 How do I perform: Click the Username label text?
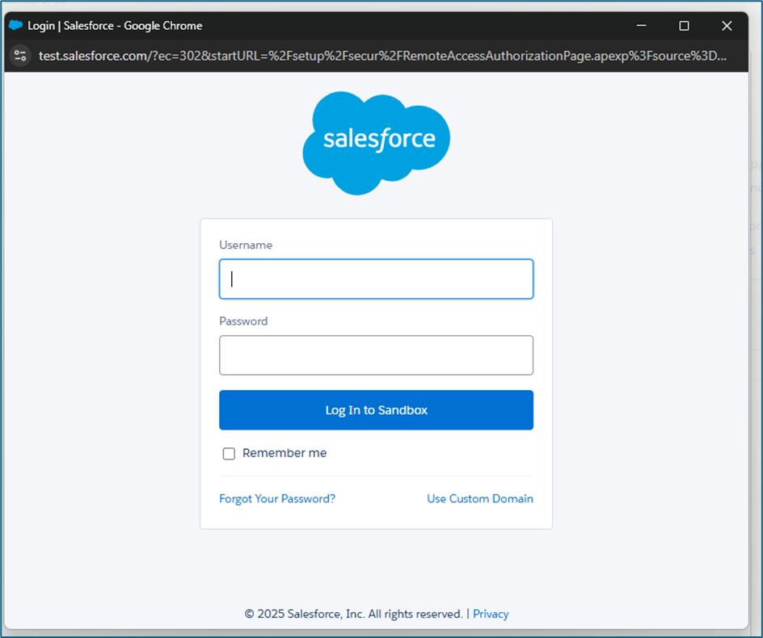tap(246, 245)
